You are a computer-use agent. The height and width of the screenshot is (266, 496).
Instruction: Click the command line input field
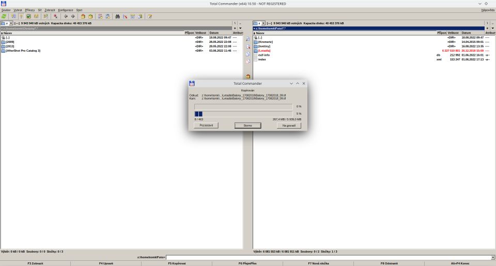point(329,257)
